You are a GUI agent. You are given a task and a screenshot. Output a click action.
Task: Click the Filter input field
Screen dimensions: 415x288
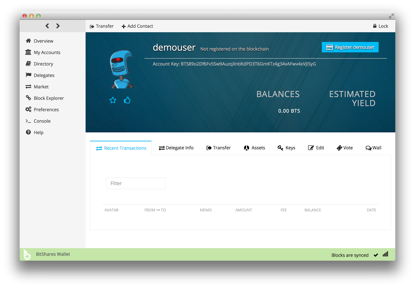click(x=136, y=183)
